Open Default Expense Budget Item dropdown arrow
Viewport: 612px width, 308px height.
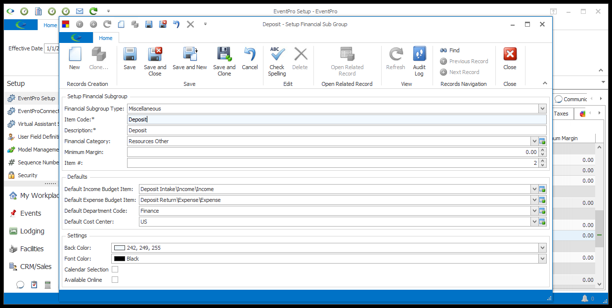[534, 200]
